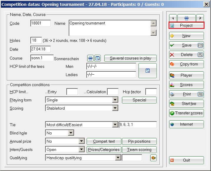Click into the Date input field

(40, 49)
